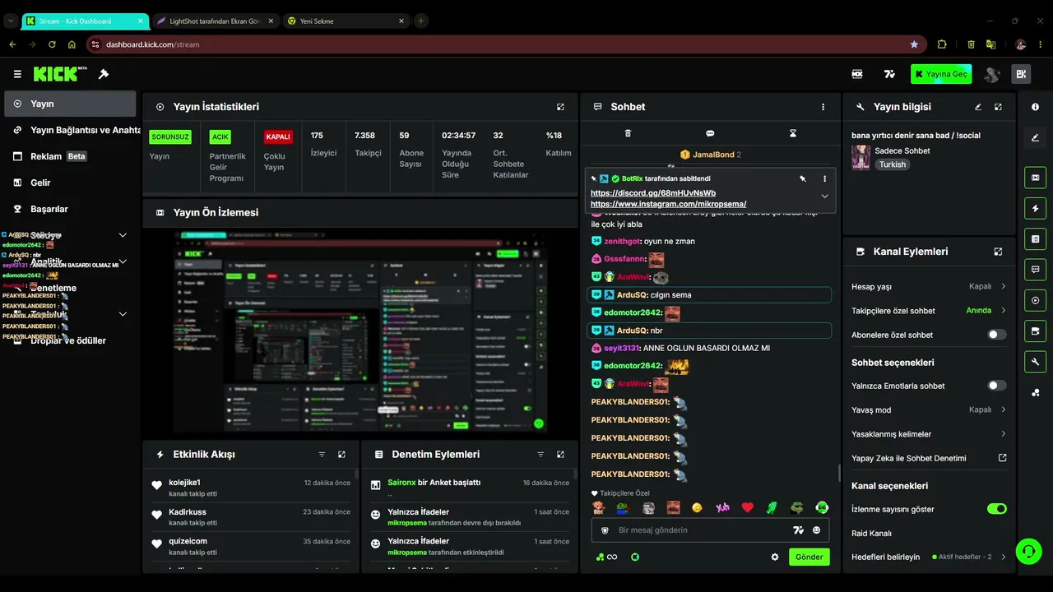
Task: Open the instagram.com/mikropsema link
Action: coord(668,204)
